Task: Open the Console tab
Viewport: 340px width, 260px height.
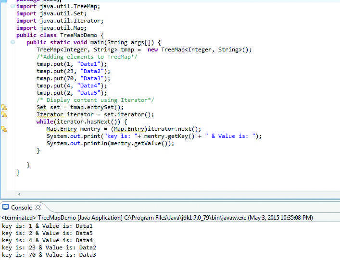Action: pos(22,208)
